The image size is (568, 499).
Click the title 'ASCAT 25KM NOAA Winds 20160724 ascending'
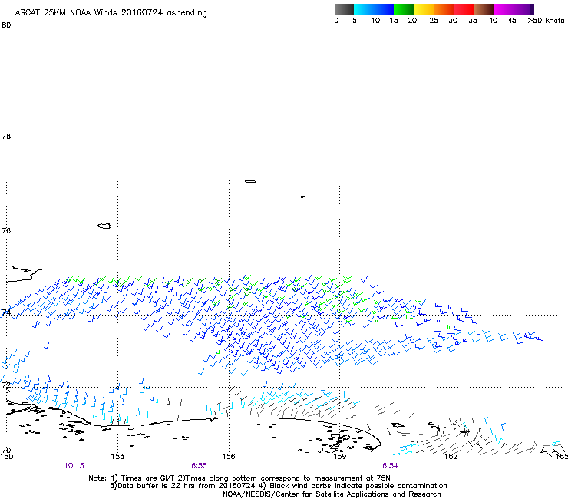111,13
